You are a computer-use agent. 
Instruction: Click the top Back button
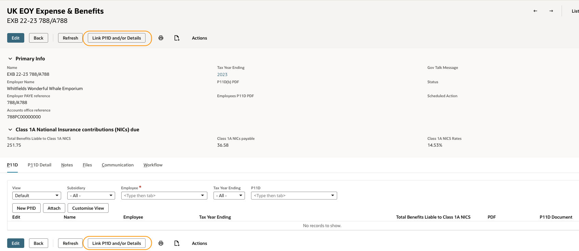coord(39,38)
